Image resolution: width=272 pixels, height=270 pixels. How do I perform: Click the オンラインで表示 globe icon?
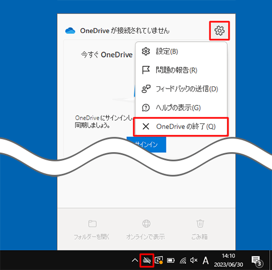146,223
